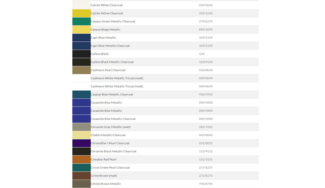Click the Citrine Brown Metallic name
Image resolution: width=325 pixels, height=188 pixels.
(x=106, y=184)
